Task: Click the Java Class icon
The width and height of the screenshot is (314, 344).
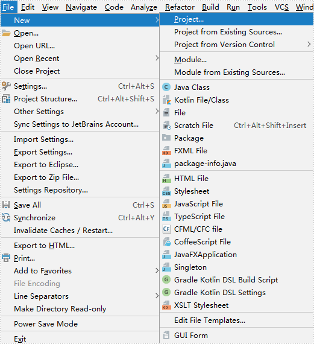Action: (x=166, y=88)
